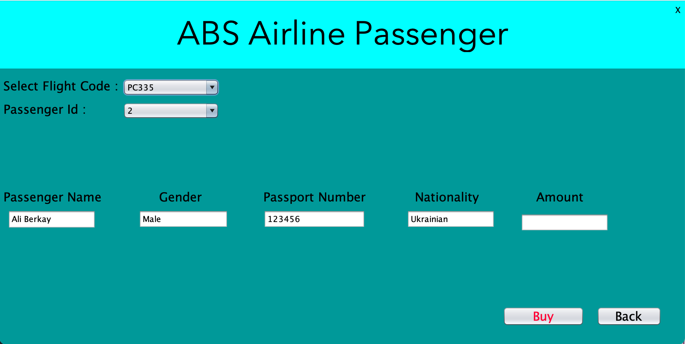This screenshot has width=685, height=344.
Task: Click the Passport Number column header
Action: click(314, 197)
